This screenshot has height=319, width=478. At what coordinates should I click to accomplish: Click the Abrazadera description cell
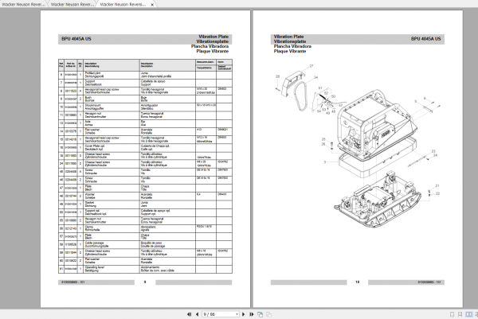pyautogui.click(x=167, y=228)
